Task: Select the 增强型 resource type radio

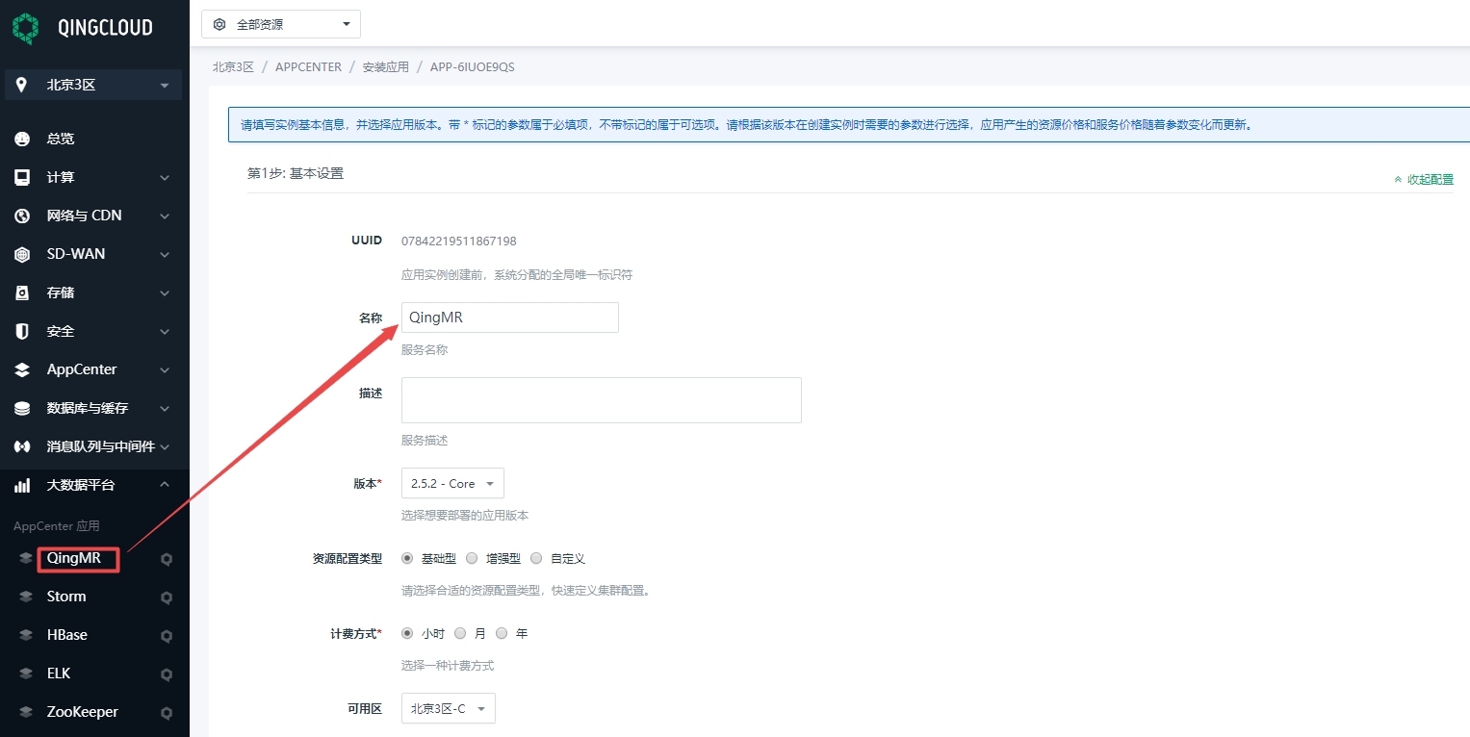Action: click(x=472, y=558)
